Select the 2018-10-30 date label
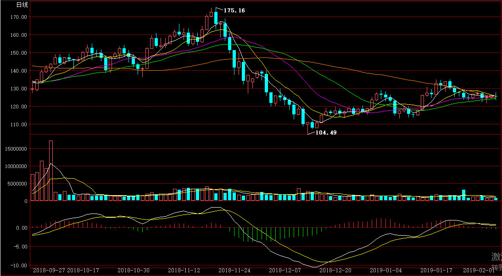The width and height of the screenshot is (502, 276). click(x=133, y=270)
